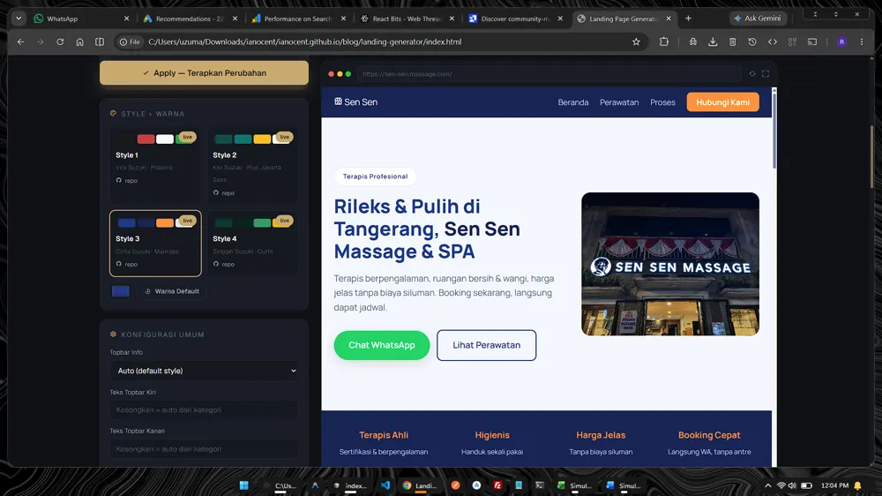This screenshot has width=882, height=496.
Task: Focus the Teks Topbar Kanan input
Action: pyautogui.click(x=204, y=448)
